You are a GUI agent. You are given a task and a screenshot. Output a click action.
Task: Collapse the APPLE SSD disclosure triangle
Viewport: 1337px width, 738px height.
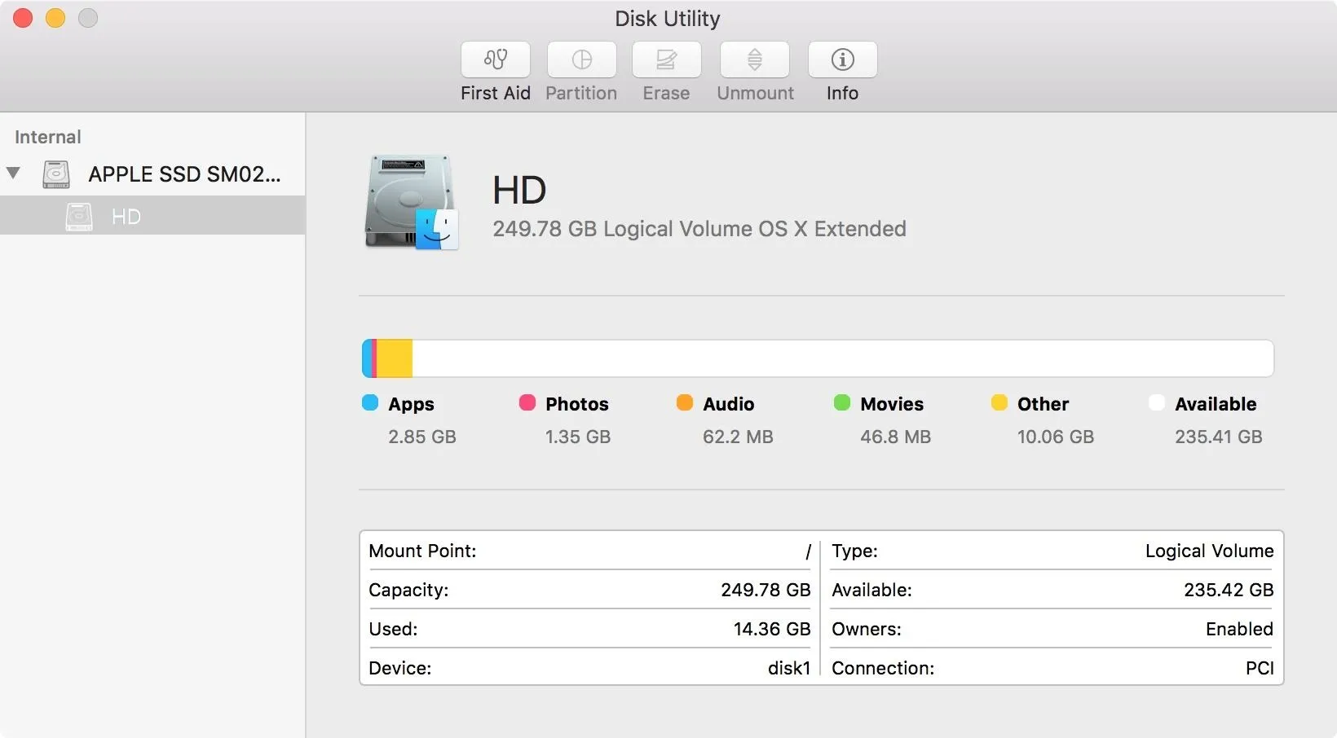[13, 173]
